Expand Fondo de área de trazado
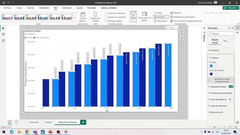Viewport: 240px width, 135px height. 209,93
